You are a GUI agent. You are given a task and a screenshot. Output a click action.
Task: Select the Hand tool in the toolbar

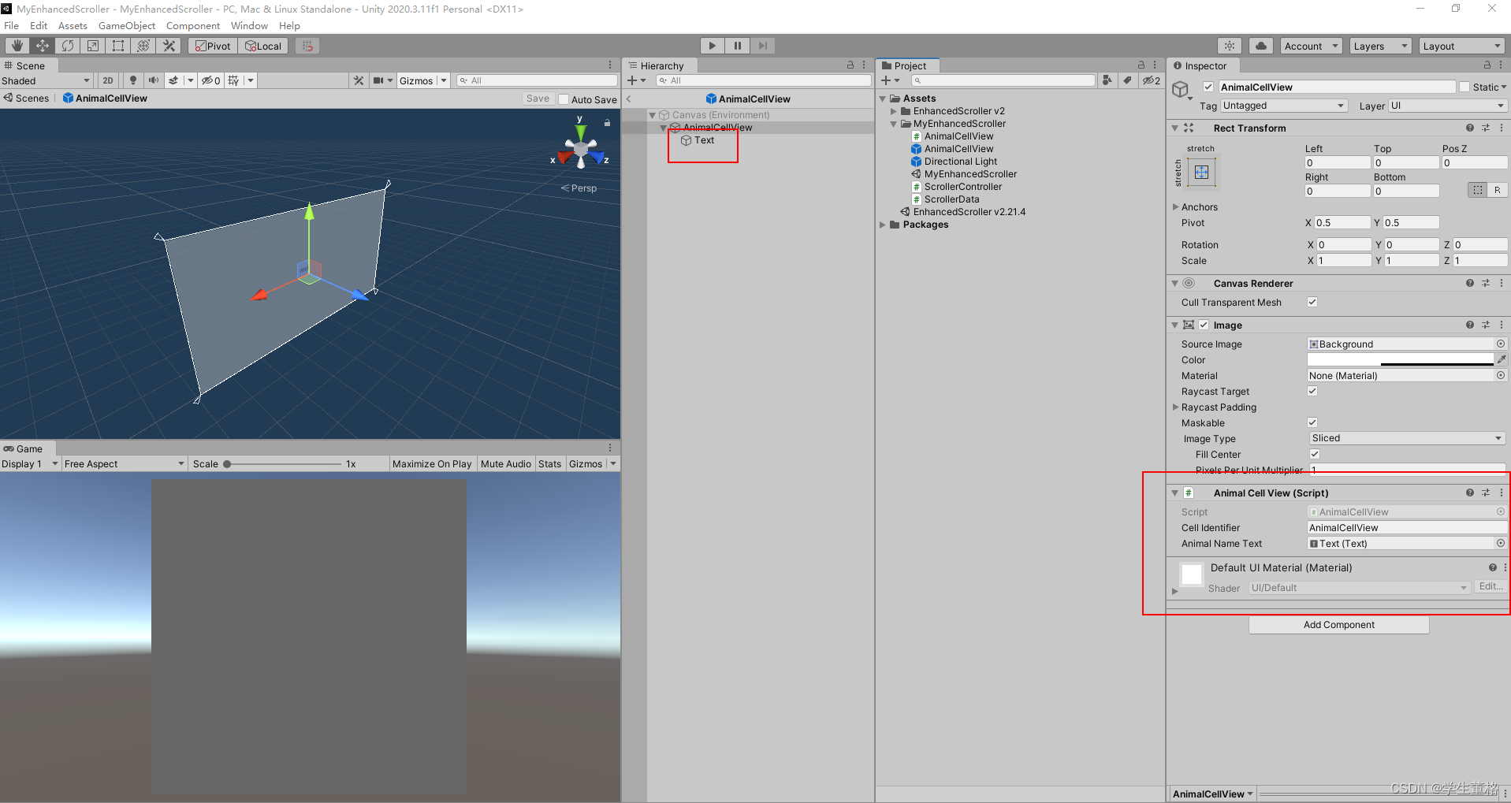coord(16,45)
